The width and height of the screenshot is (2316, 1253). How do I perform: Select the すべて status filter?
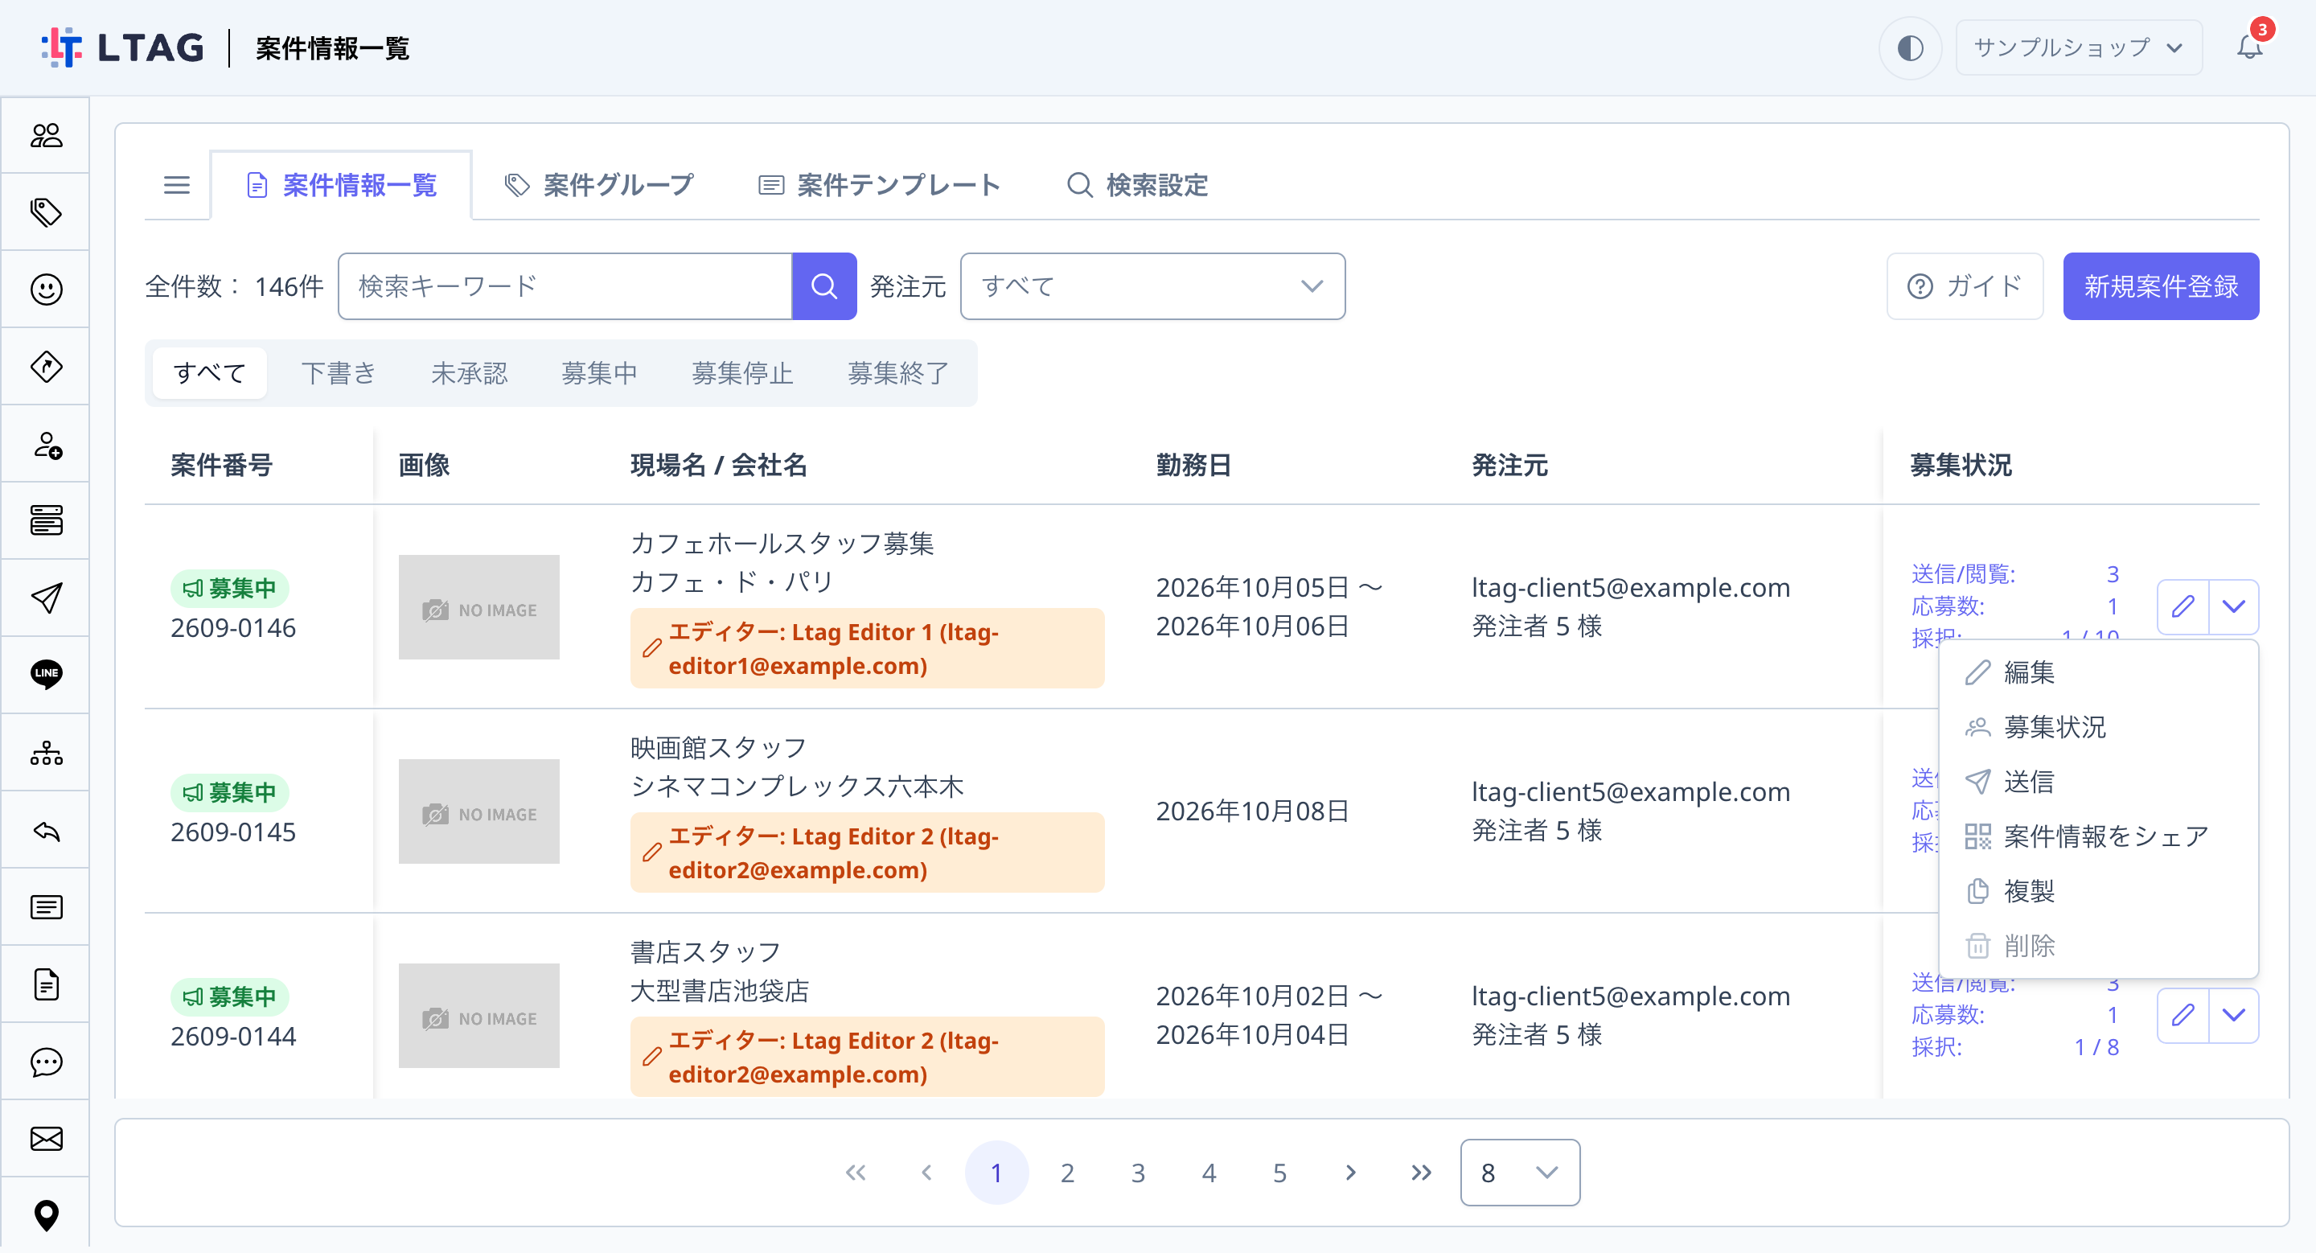click(209, 373)
